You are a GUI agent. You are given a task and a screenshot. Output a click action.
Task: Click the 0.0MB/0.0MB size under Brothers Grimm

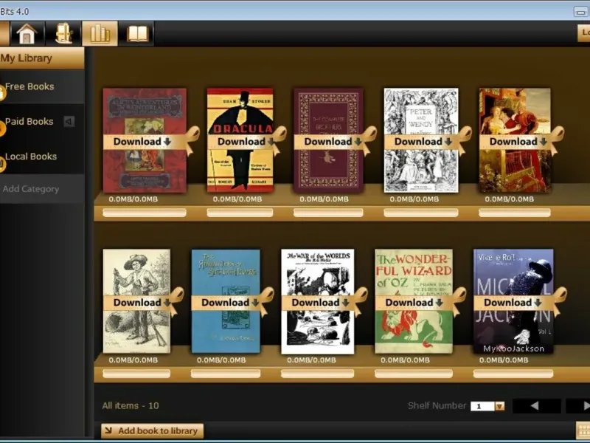(x=324, y=199)
